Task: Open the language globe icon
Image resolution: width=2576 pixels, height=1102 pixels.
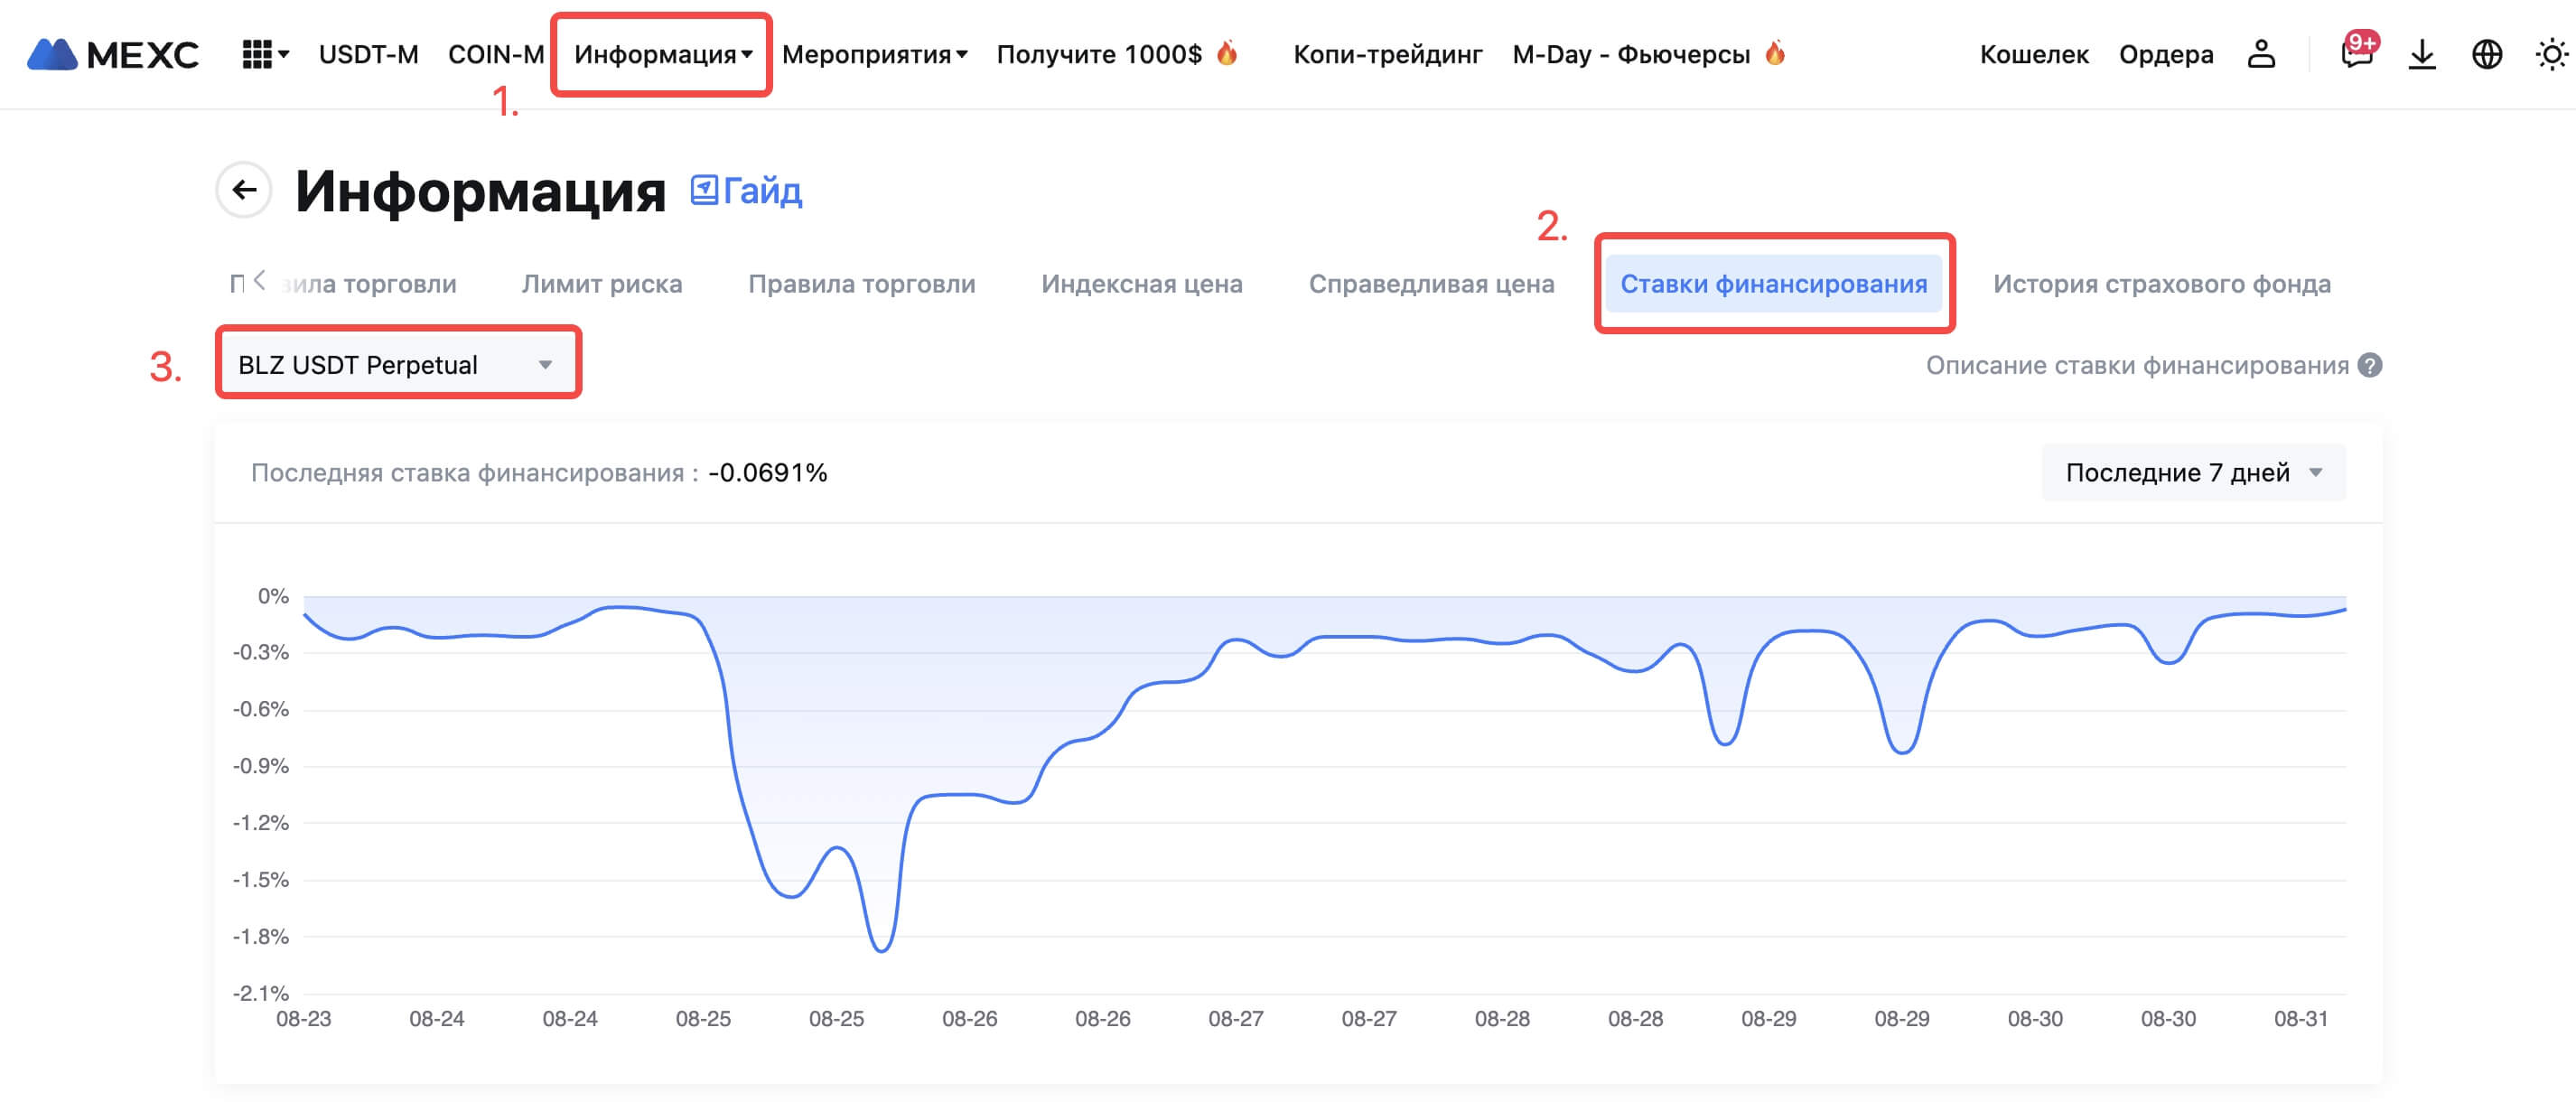Action: pos(2486,54)
